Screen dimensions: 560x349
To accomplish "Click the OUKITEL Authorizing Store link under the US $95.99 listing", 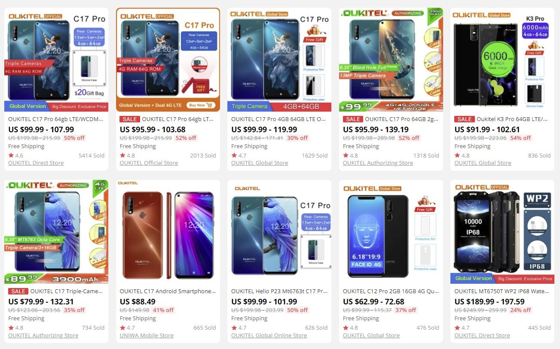I will coord(378,163).
